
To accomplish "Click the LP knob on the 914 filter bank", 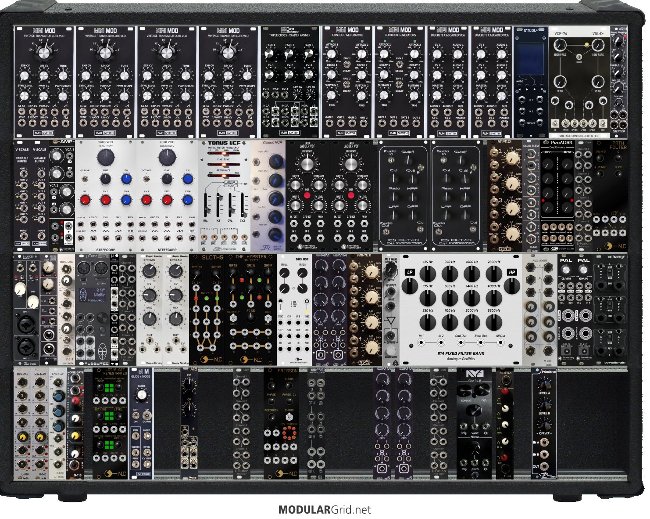I will [x=410, y=285].
